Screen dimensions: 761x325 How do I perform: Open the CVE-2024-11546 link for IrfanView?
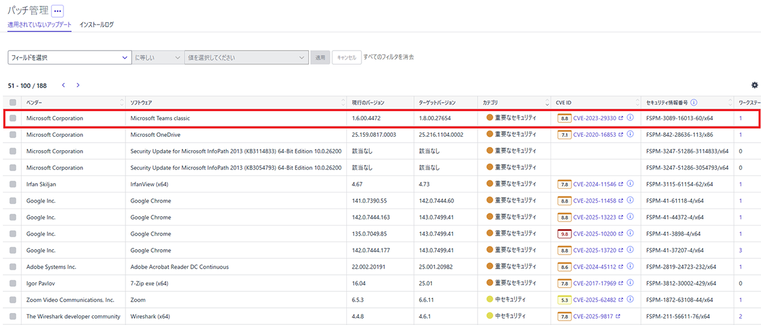[594, 184]
